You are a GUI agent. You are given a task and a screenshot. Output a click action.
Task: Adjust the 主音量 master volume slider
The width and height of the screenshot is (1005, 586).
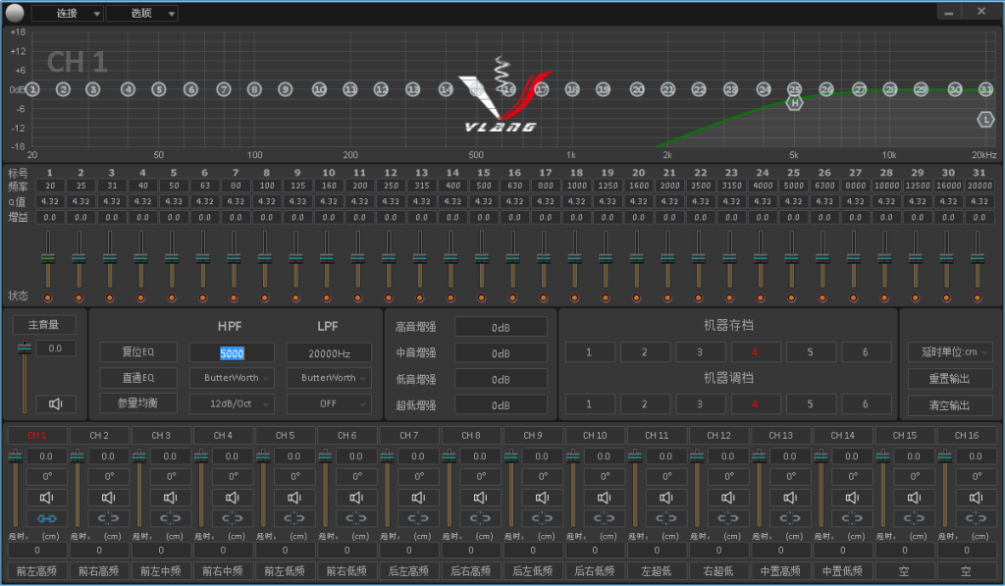tap(25, 347)
